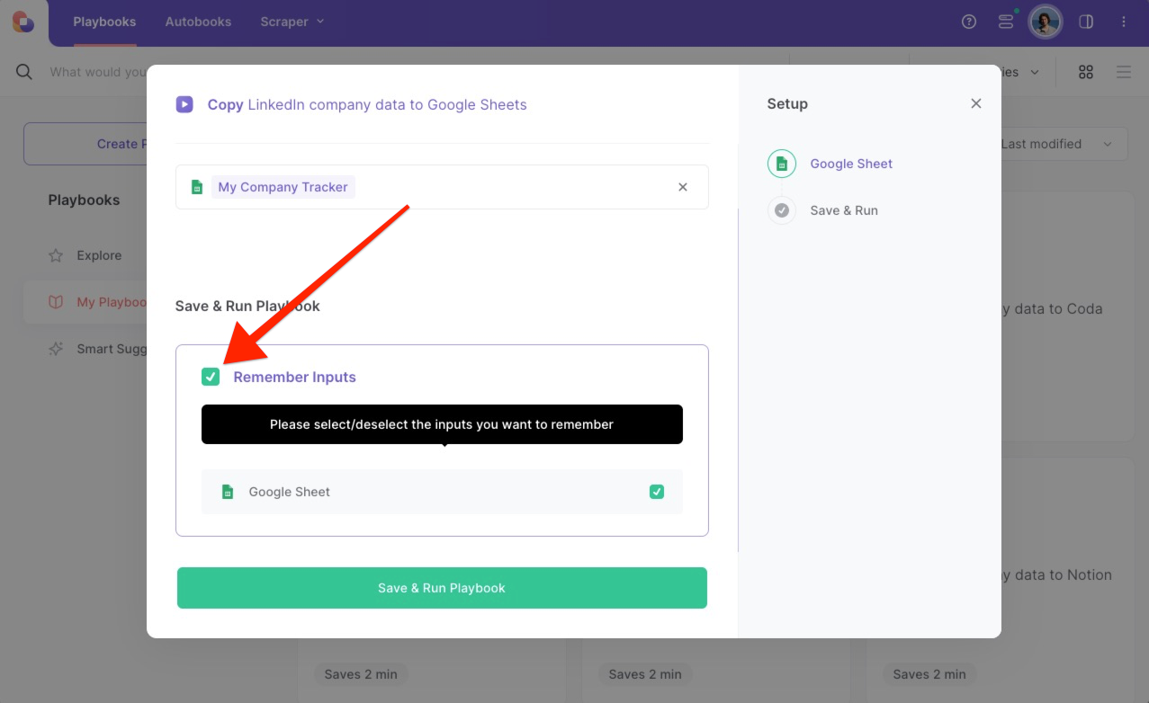Select the Google Sheet setup step

(x=851, y=164)
